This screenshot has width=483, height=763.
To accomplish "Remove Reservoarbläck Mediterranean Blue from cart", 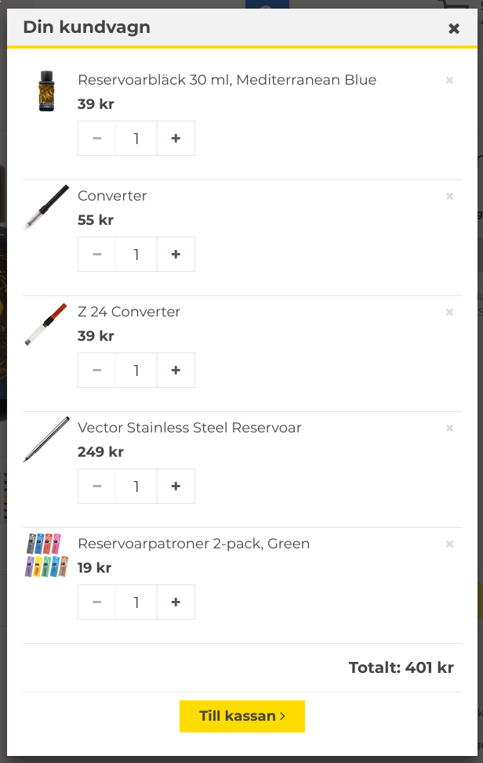I will 449,80.
